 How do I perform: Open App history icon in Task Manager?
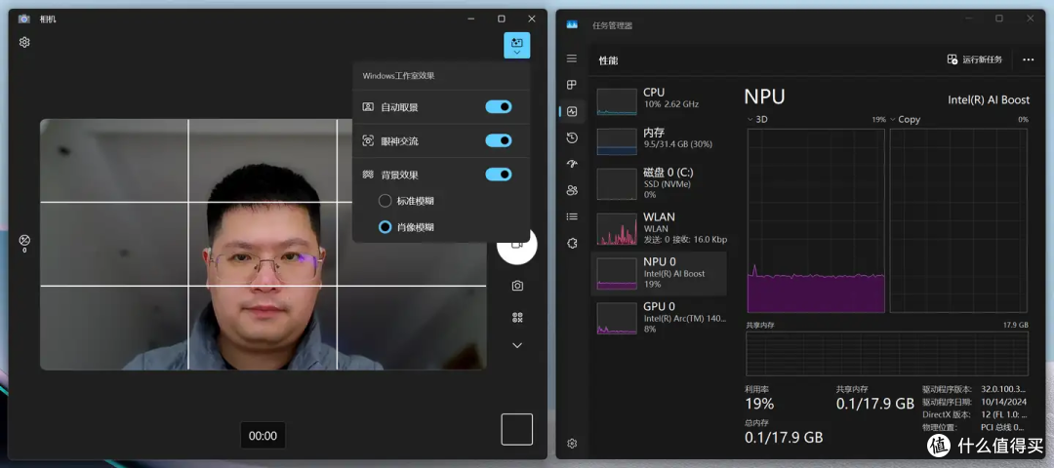pos(572,137)
